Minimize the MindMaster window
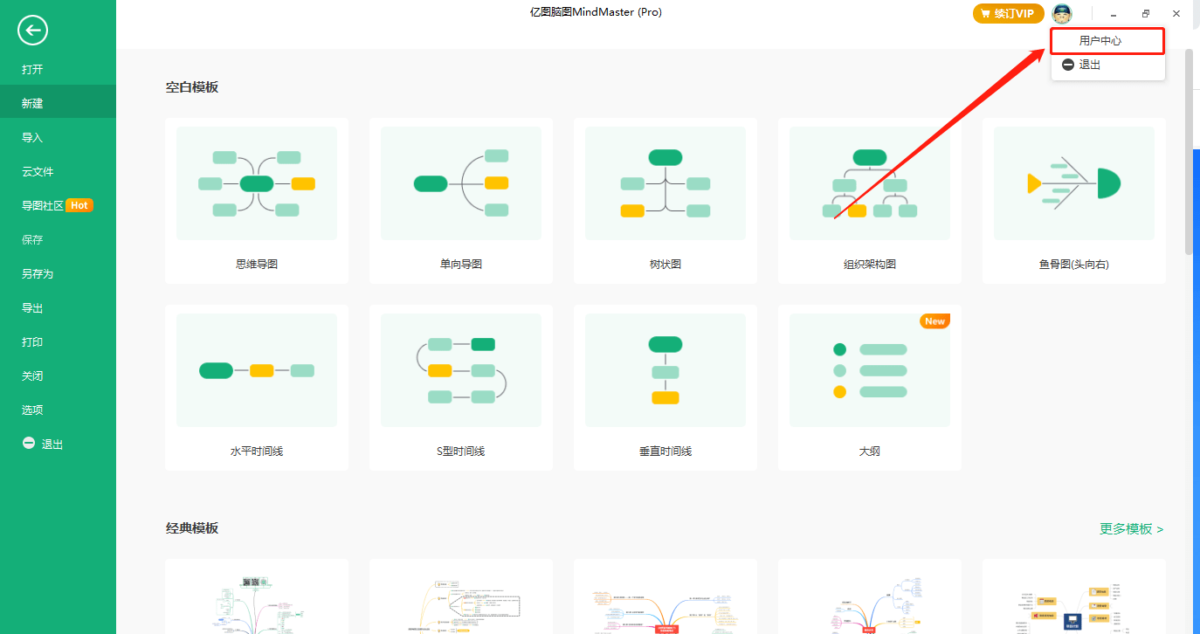The image size is (1200, 634). 1114,14
